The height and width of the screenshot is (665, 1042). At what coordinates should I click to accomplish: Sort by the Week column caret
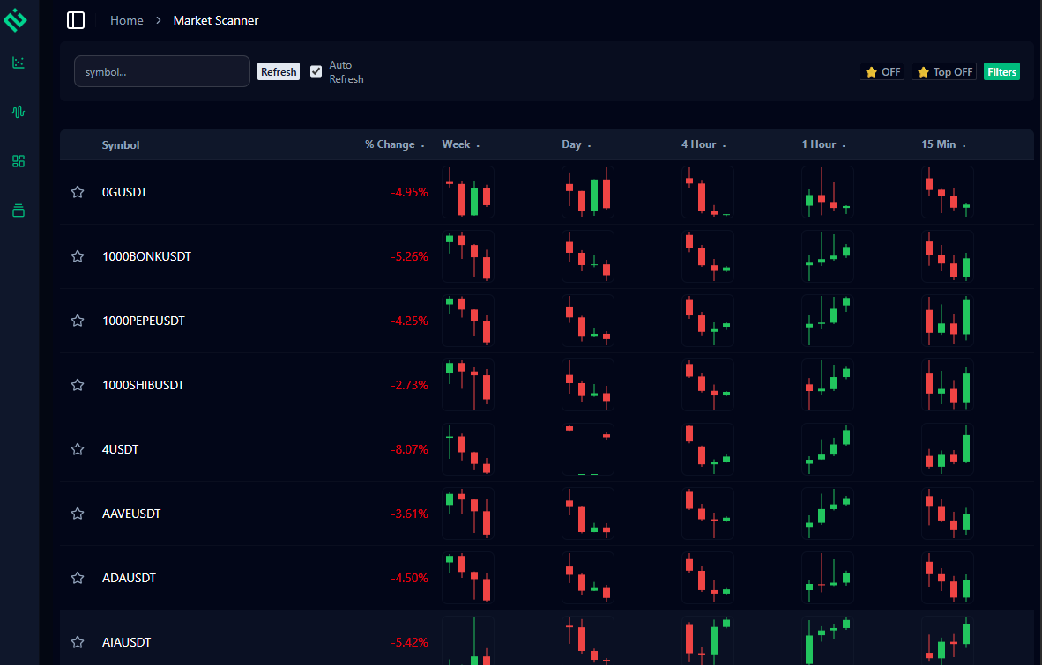point(478,145)
